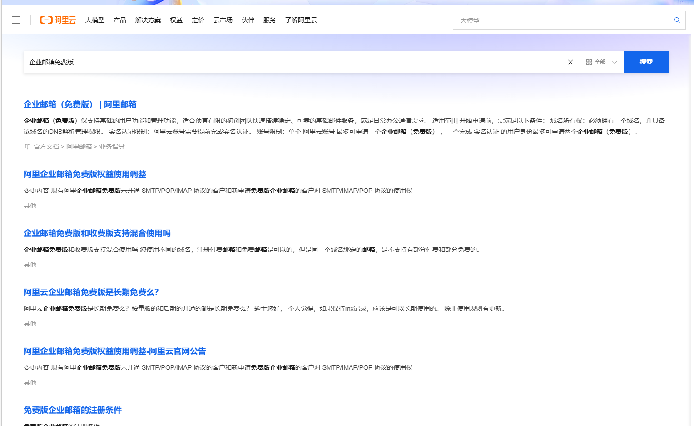Image resolution: width=694 pixels, height=426 pixels.
Task: Click the 大模型 nav item
Action: pyautogui.click(x=94, y=20)
